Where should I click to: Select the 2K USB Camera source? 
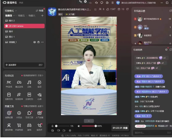(24, 26)
